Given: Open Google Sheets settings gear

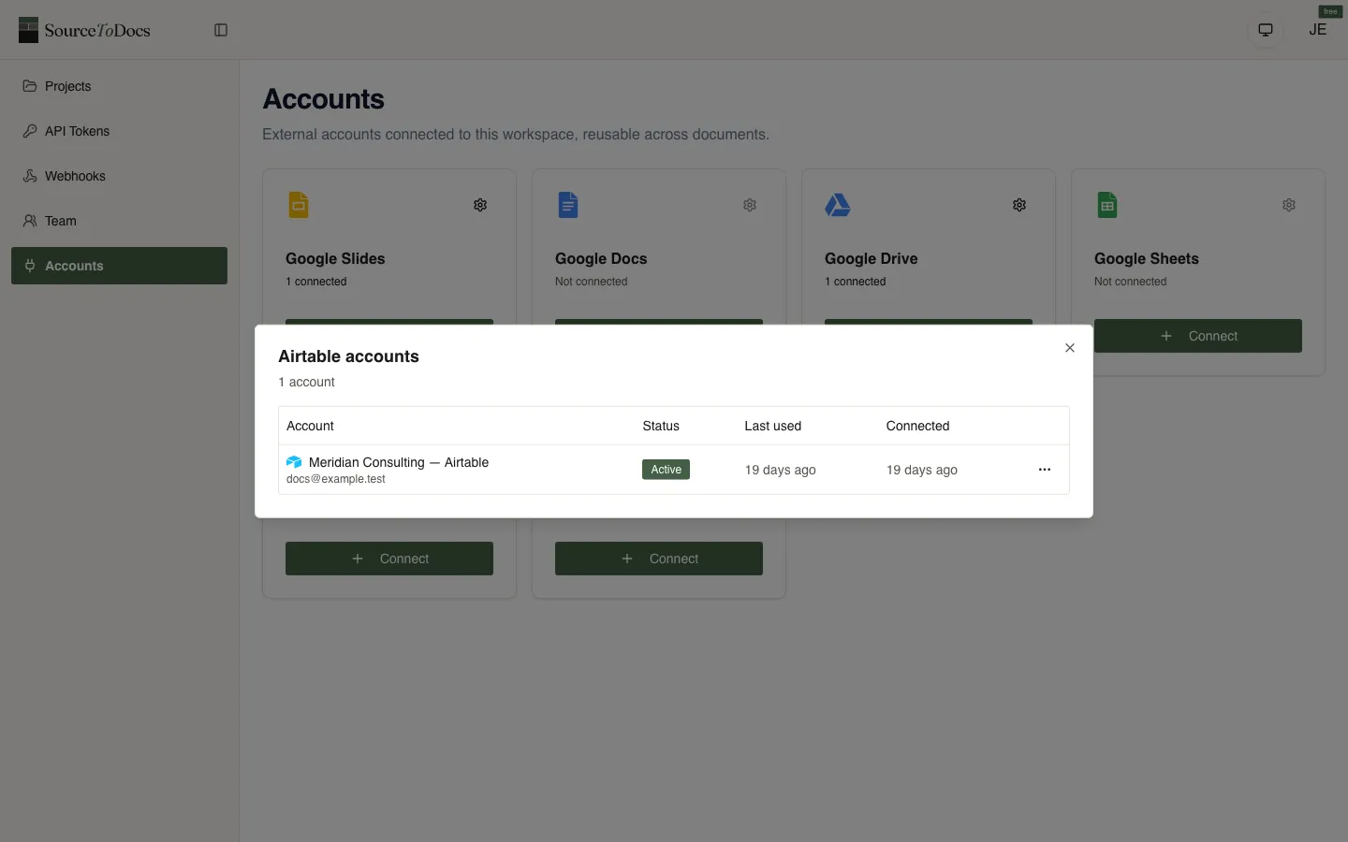Looking at the screenshot, I should [1289, 205].
